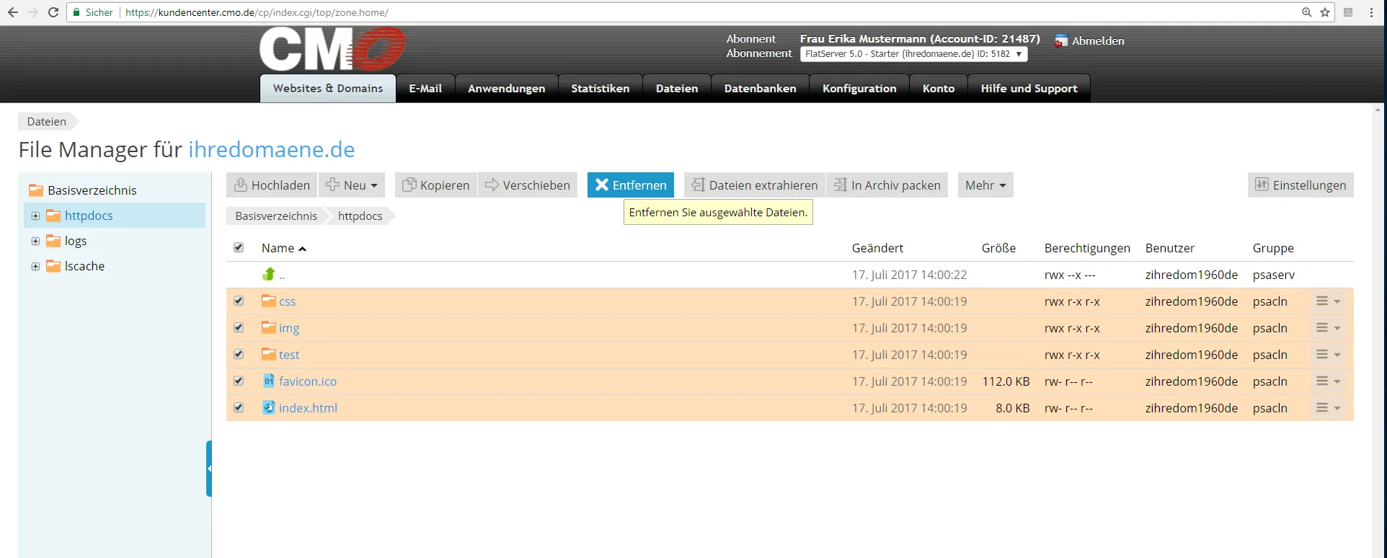Open the row menu for img
Viewport: 1387px width, 558px height.
coord(1328,327)
